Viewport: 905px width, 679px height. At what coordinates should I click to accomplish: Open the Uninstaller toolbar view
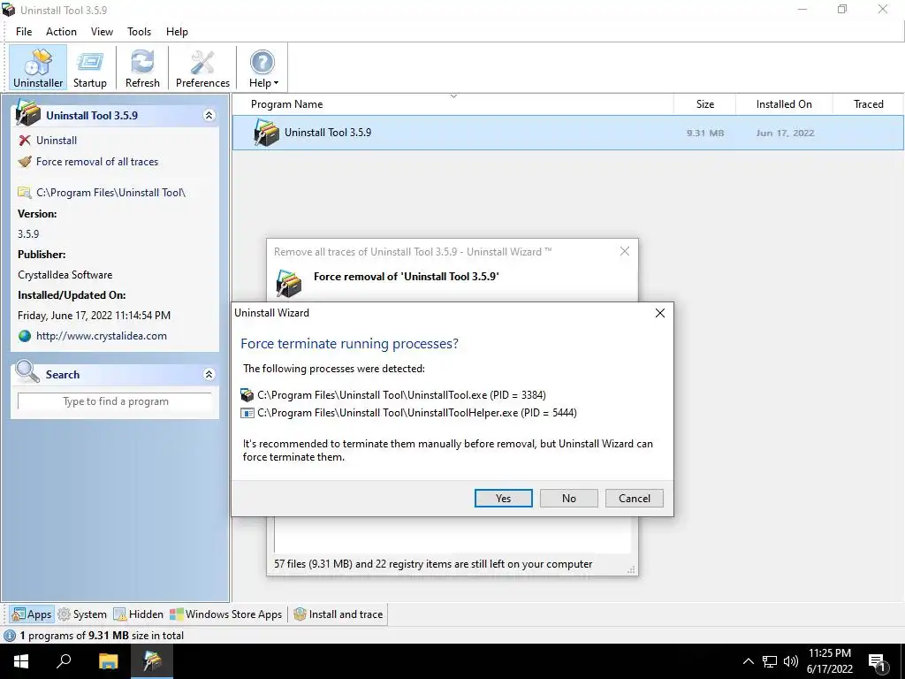tap(37, 68)
